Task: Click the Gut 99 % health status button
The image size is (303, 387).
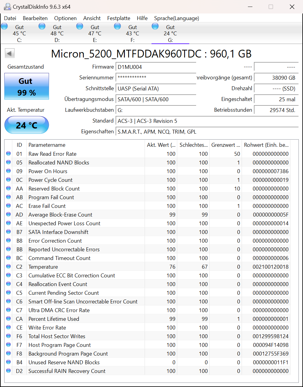Action: click(x=27, y=86)
